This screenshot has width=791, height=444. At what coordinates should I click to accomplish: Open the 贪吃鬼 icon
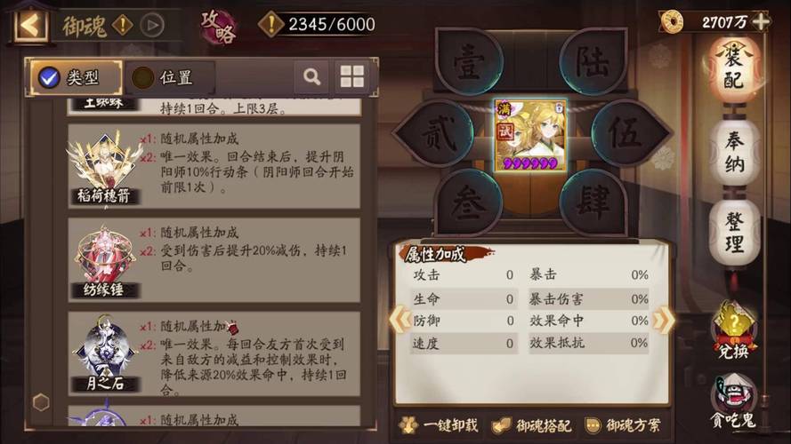pyautogui.click(x=733, y=400)
